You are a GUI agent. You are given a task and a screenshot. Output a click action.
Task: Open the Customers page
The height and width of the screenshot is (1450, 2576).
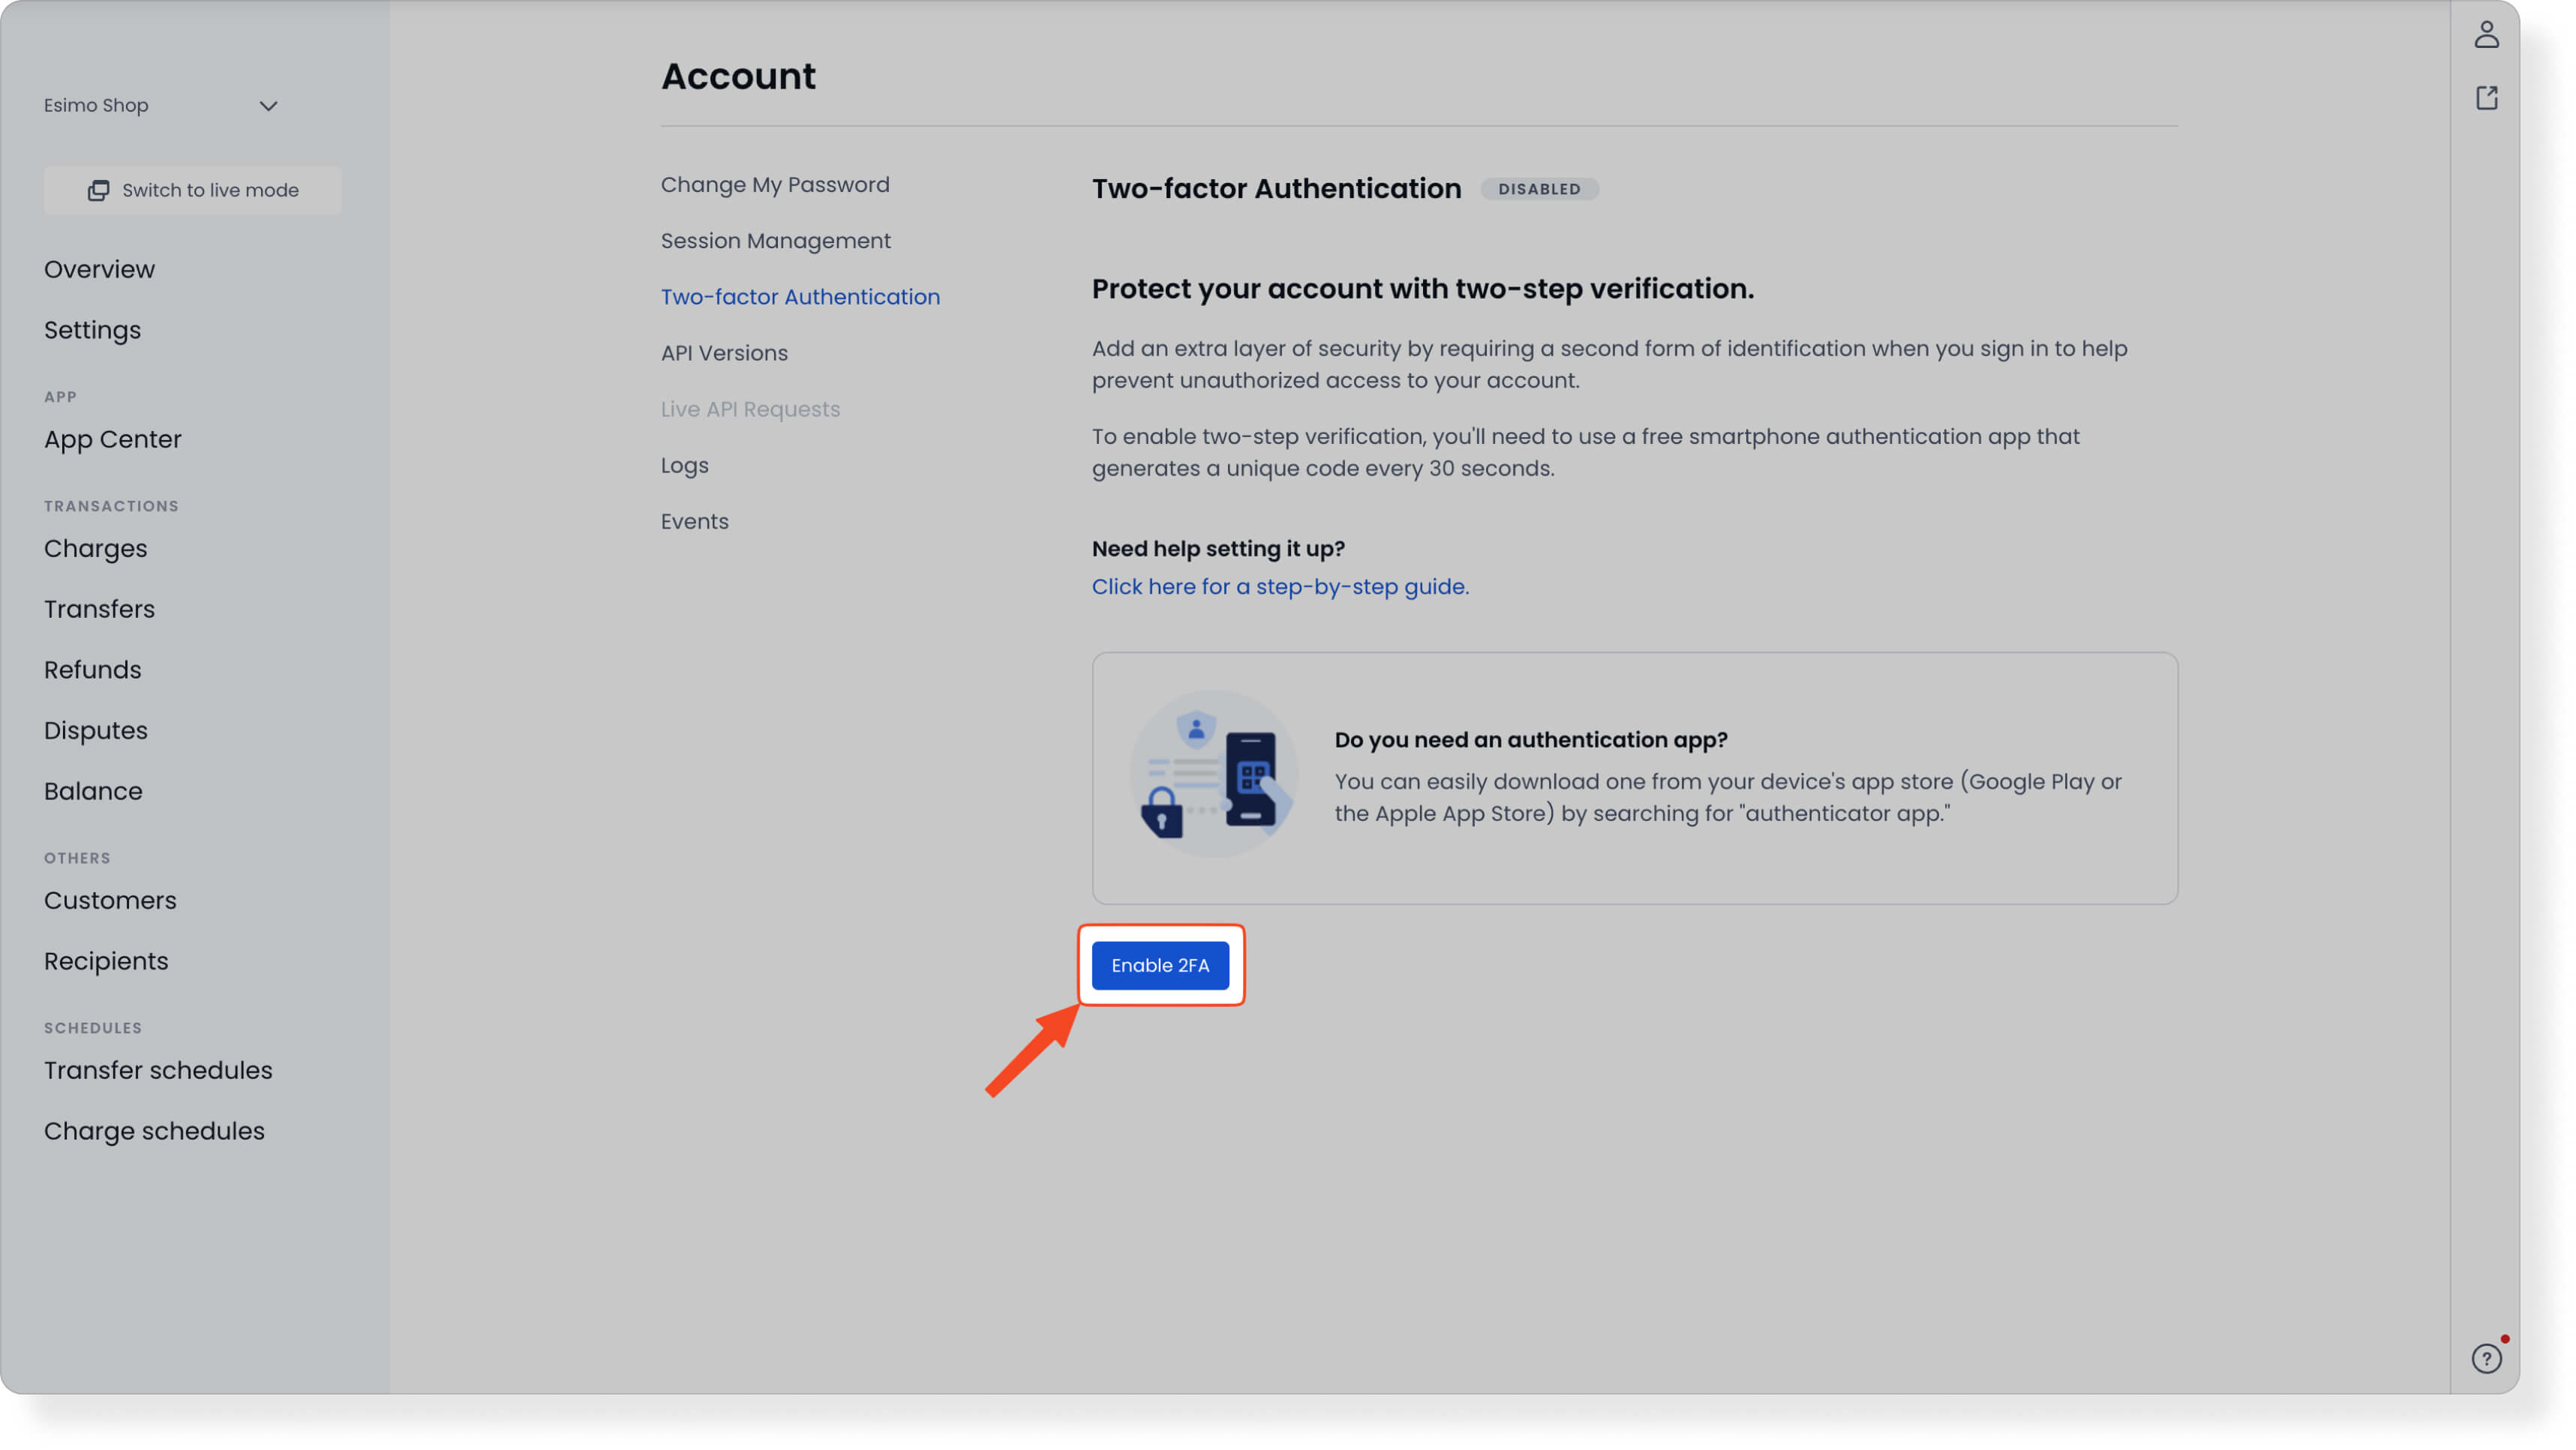tap(110, 900)
